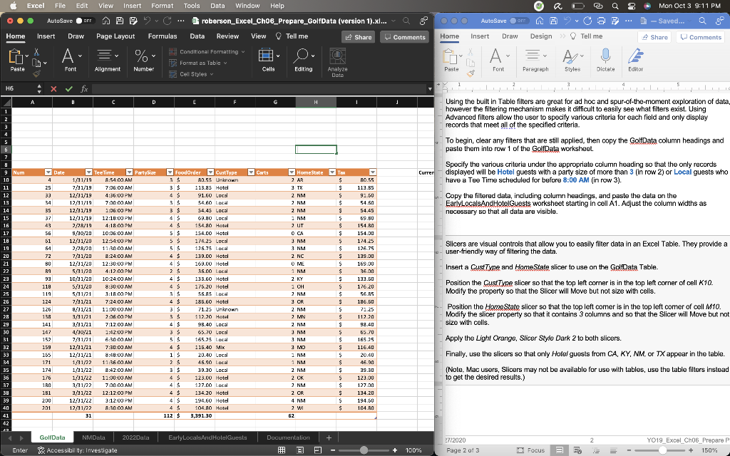Switch Excel to Normal view grid icon

[x=281, y=450]
